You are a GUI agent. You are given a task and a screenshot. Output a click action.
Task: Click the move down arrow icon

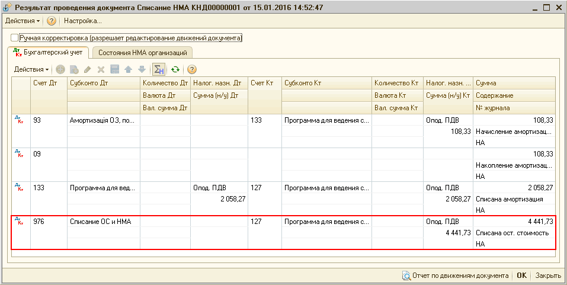[141, 69]
